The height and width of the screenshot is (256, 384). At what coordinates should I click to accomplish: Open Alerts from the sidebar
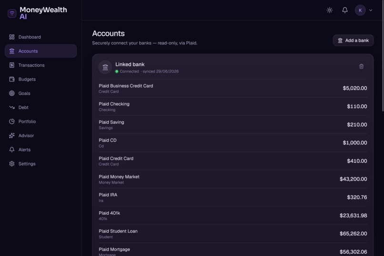tap(40, 150)
